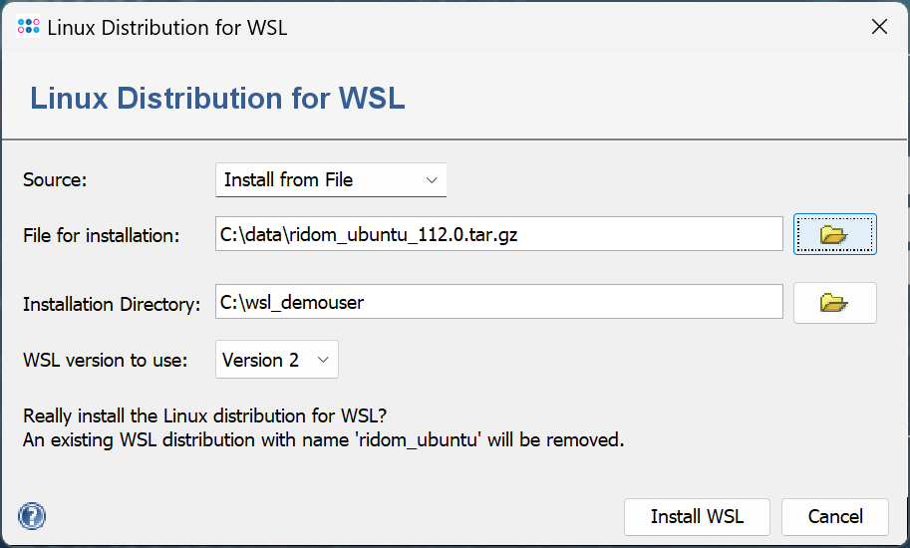Click the window title bar text
Screen dimensions: 910x548
point(167,27)
